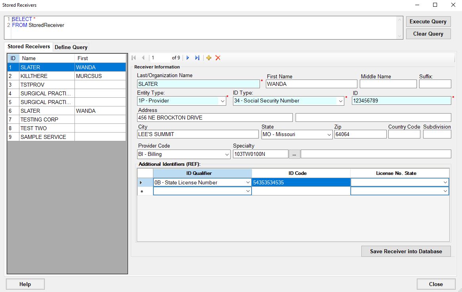Open ID Qualifier dropdown for 0B row

point(248,182)
